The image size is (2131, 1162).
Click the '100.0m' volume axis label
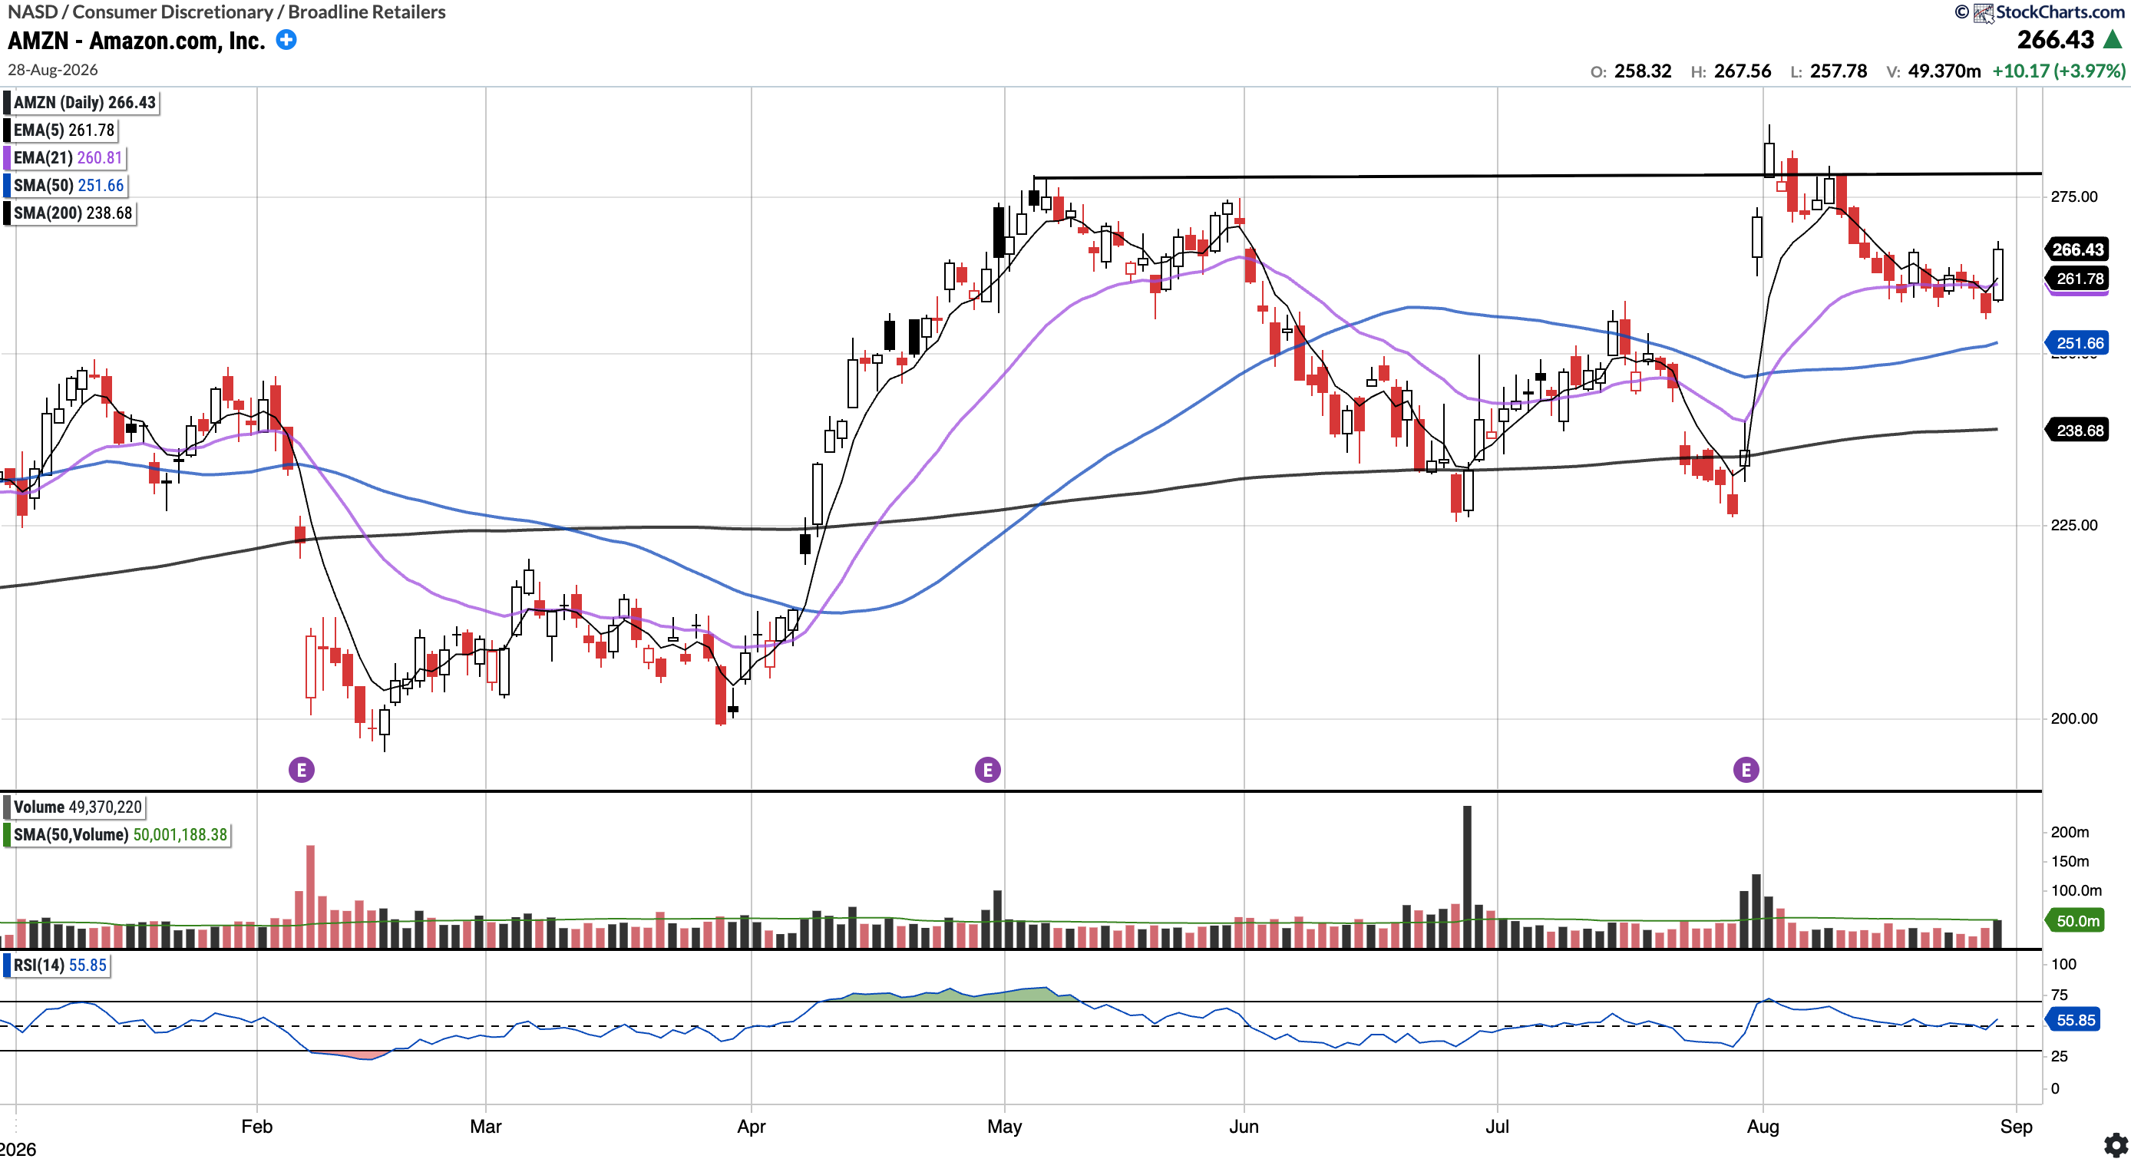pos(2076,891)
